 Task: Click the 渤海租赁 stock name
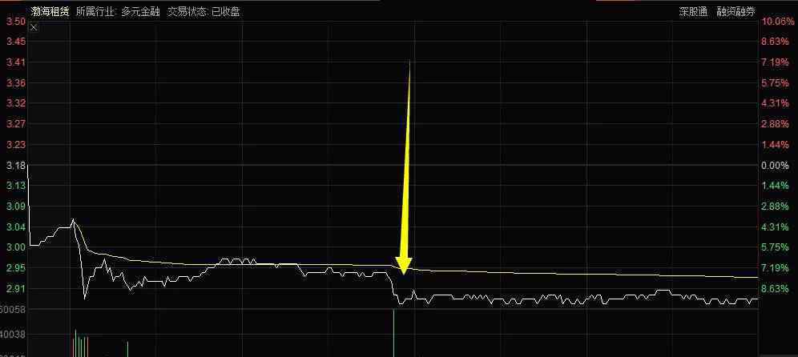pyautogui.click(x=49, y=11)
